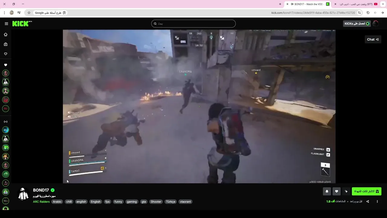The image size is (387, 218).
Task: Open the user profile avatar menu
Action: 376,24
